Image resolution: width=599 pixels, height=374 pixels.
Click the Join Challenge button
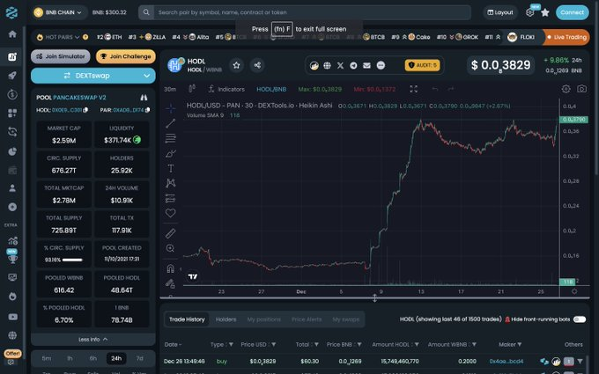(x=126, y=56)
